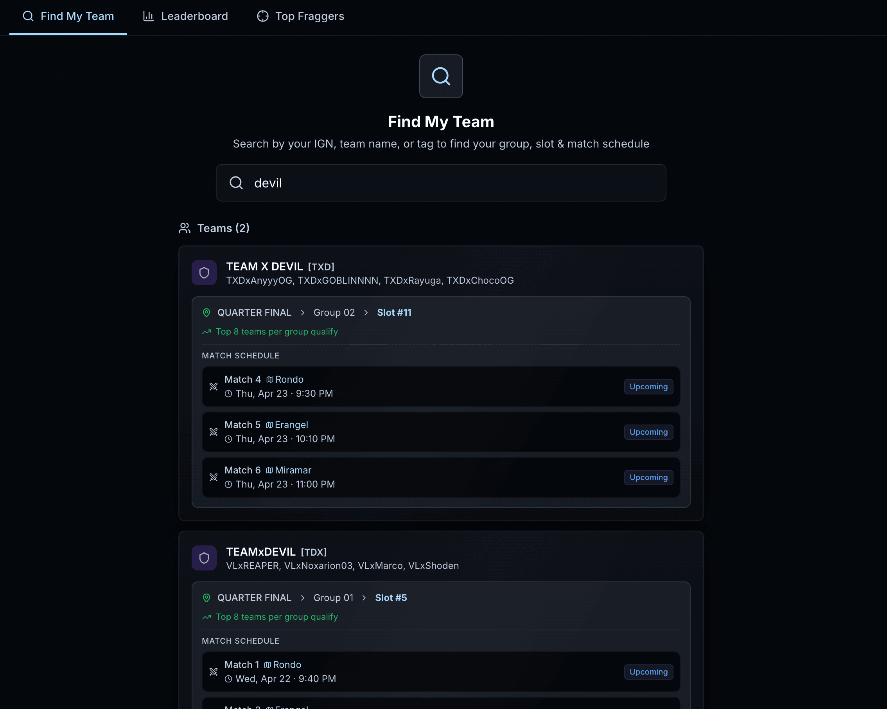Click the crosshair icon next to Top Fraggers
This screenshot has height=709, width=887.
pos(262,16)
